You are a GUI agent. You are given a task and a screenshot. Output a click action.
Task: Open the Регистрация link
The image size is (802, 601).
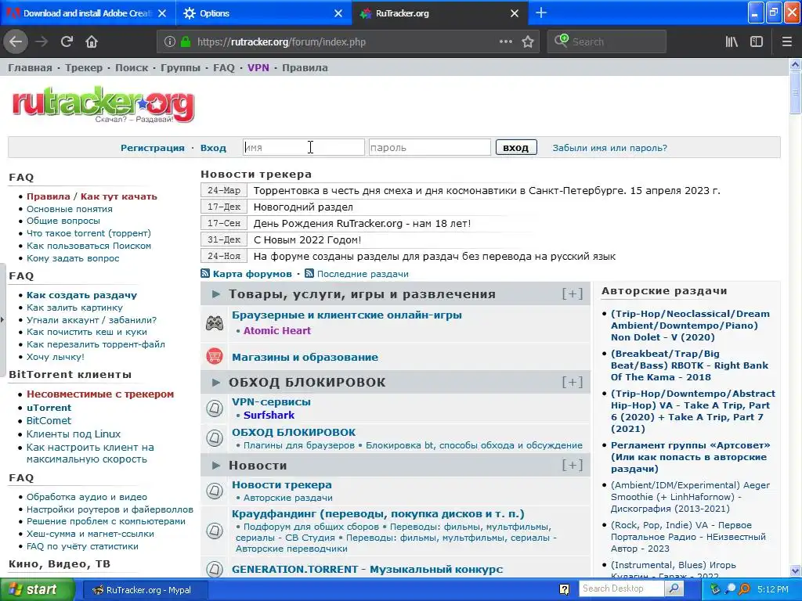[153, 148]
